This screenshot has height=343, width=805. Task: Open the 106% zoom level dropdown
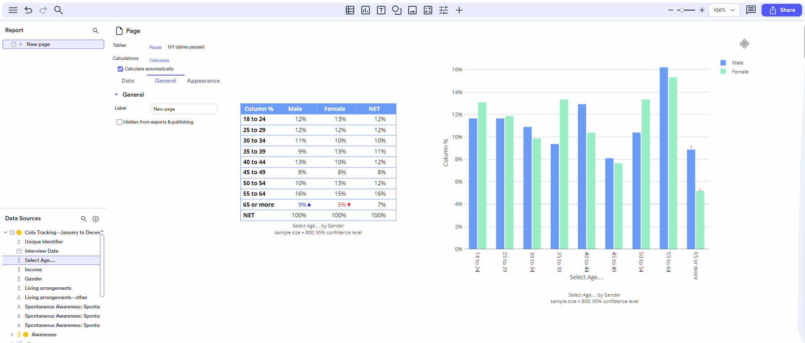[724, 10]
